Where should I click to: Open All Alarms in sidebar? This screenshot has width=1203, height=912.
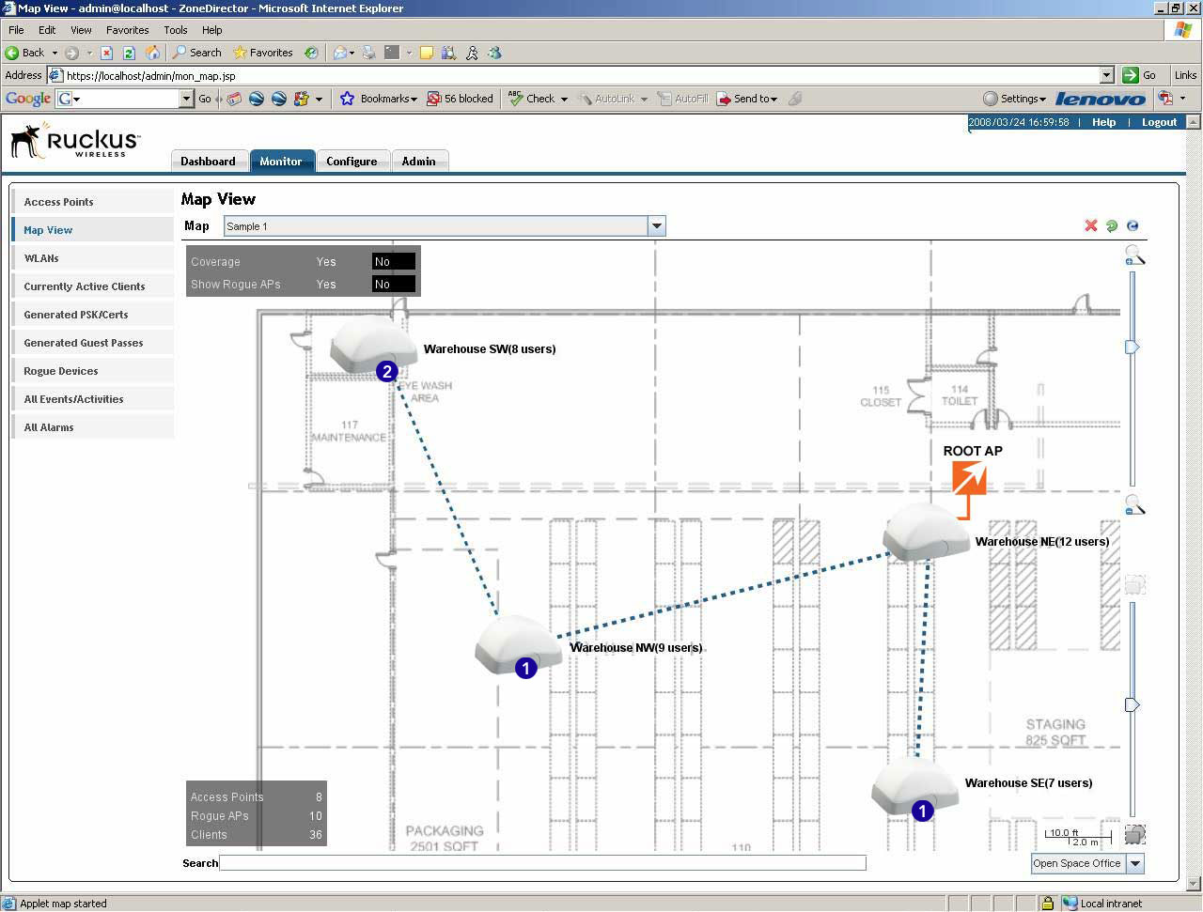[92, 427]
